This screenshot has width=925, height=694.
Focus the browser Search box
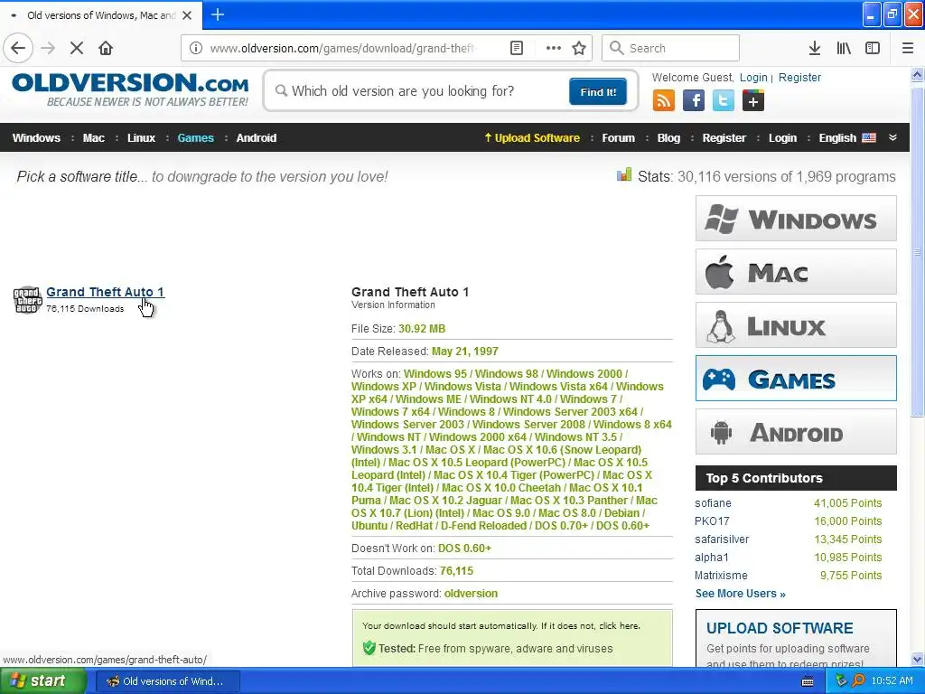point(670,48)
